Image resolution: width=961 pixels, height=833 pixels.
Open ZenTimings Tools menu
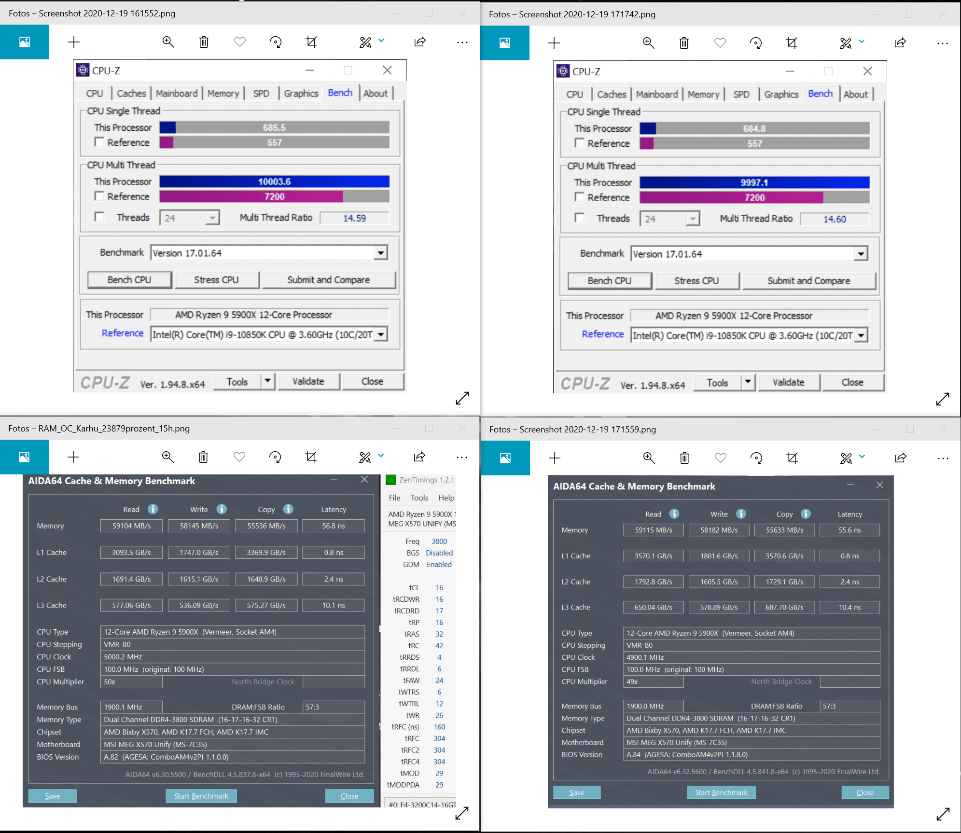tap(419, 498)
